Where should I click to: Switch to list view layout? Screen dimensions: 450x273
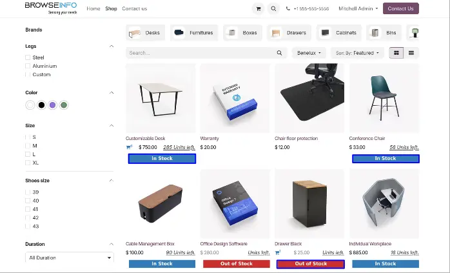tap(411, 53)
